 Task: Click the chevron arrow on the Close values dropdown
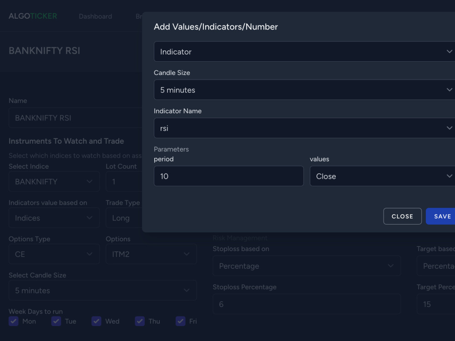(449, 176)
